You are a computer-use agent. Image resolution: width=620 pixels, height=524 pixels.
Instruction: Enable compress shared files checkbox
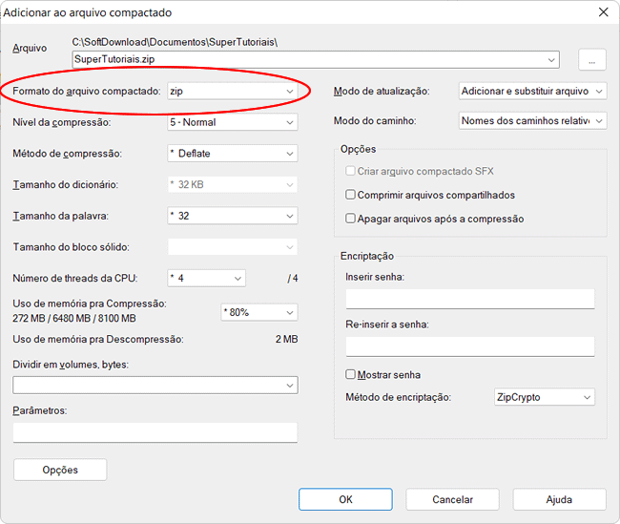click(351, 195)
